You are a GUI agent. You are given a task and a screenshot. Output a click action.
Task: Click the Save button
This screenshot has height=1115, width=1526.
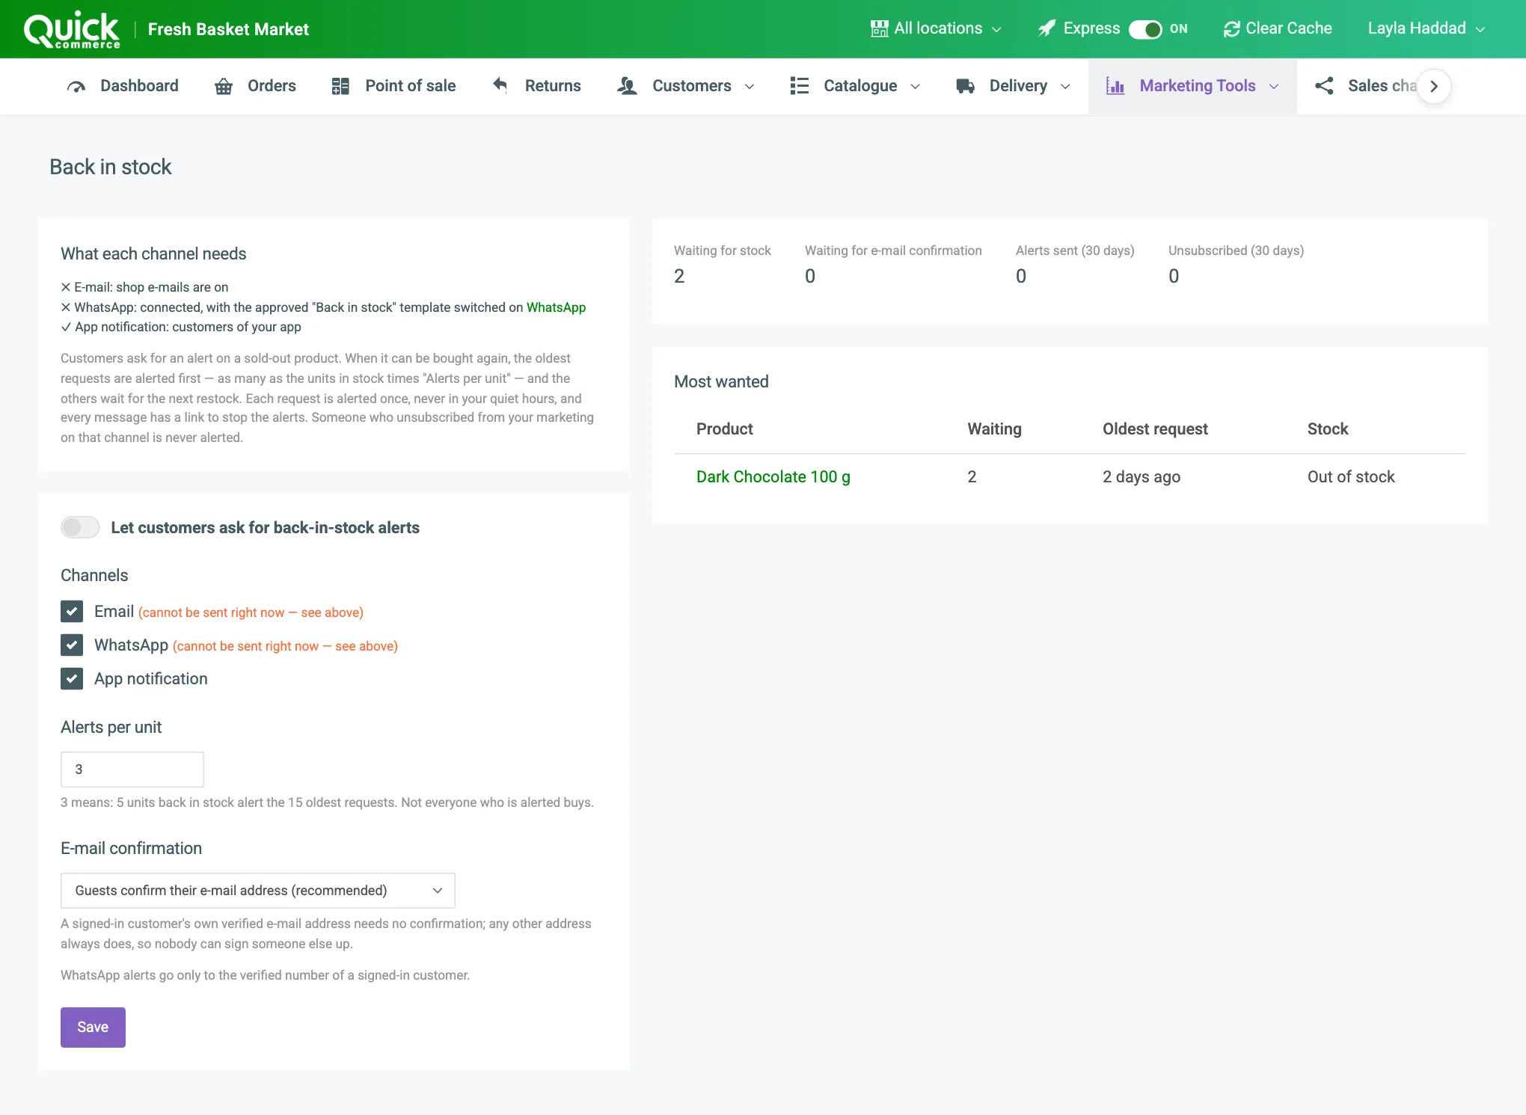pyautogui.click(x=93, y=1028)
